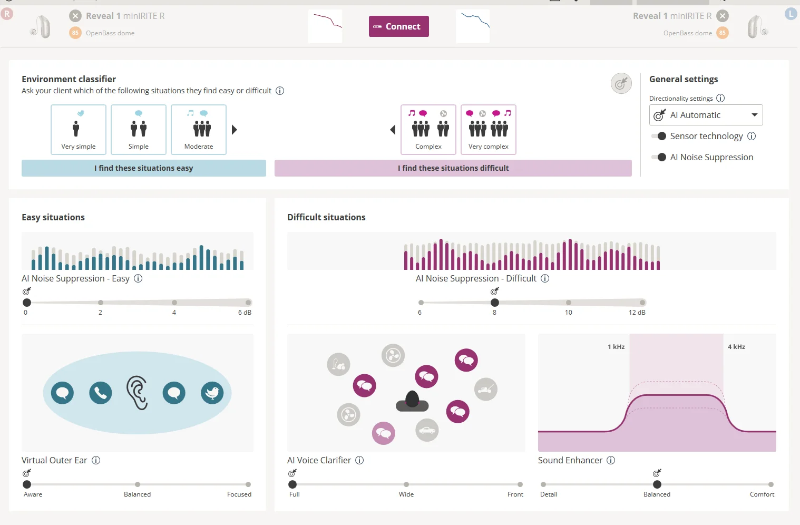Toggle AI Noise Suppression switch
The height and width of the screenshot is (525, 800).
click(x=659, y=157)
